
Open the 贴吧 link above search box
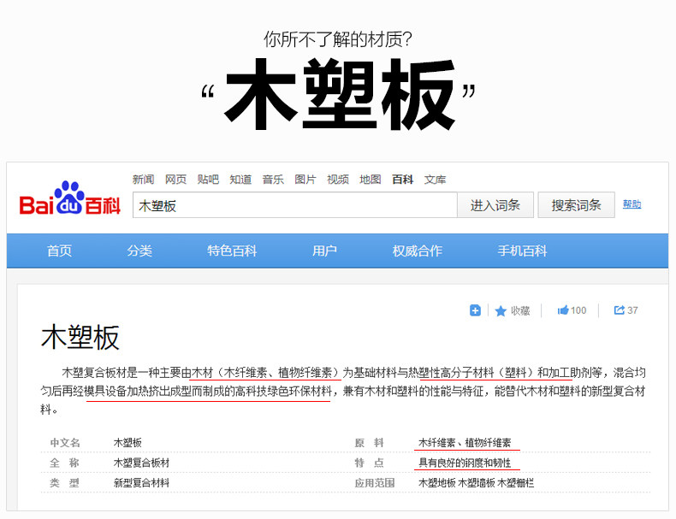click(208, 180)
